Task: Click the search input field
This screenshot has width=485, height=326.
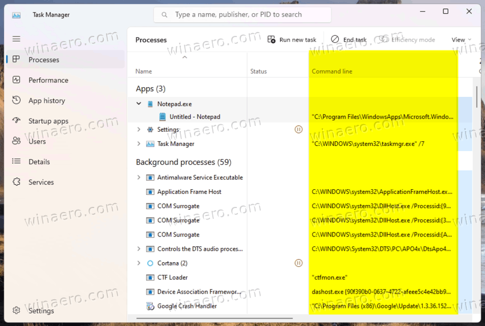Action: point(242,14)
